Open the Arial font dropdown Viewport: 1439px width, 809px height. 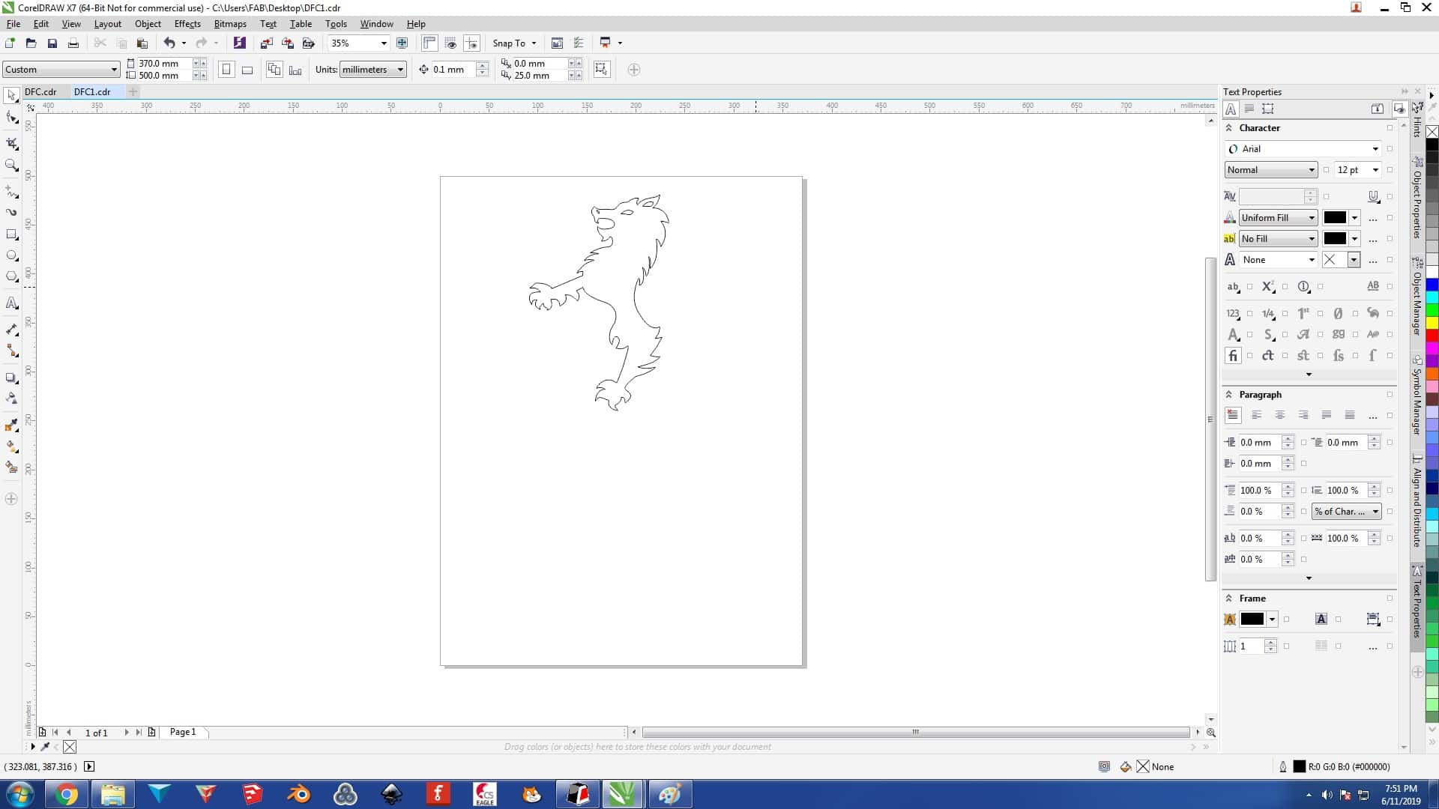[x=1375, y=149]
